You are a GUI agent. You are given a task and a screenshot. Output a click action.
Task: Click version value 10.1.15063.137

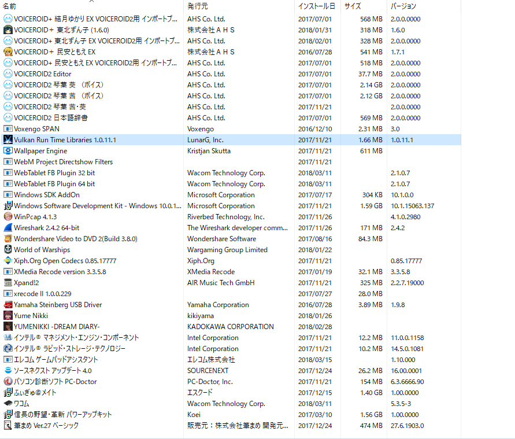[x=413, y=206]
